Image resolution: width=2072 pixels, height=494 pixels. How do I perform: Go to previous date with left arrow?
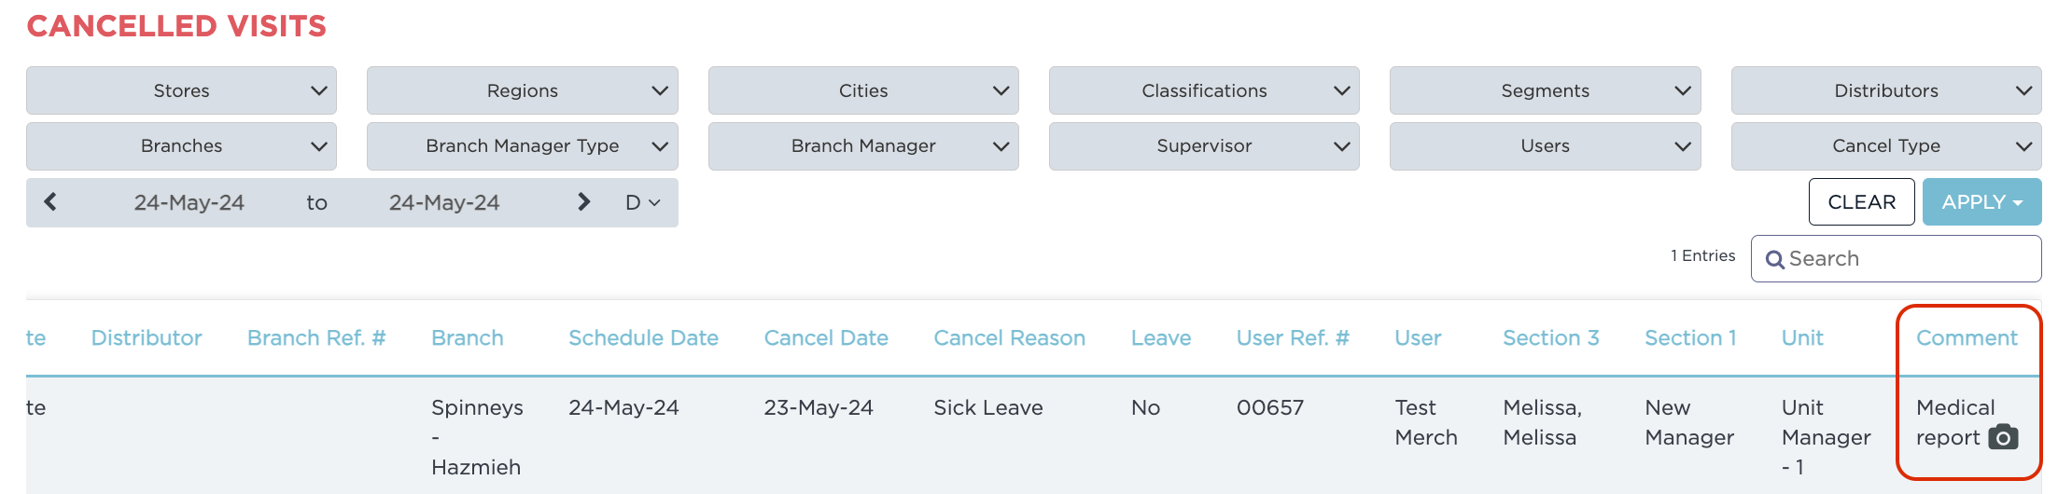(x=50, y=202)
